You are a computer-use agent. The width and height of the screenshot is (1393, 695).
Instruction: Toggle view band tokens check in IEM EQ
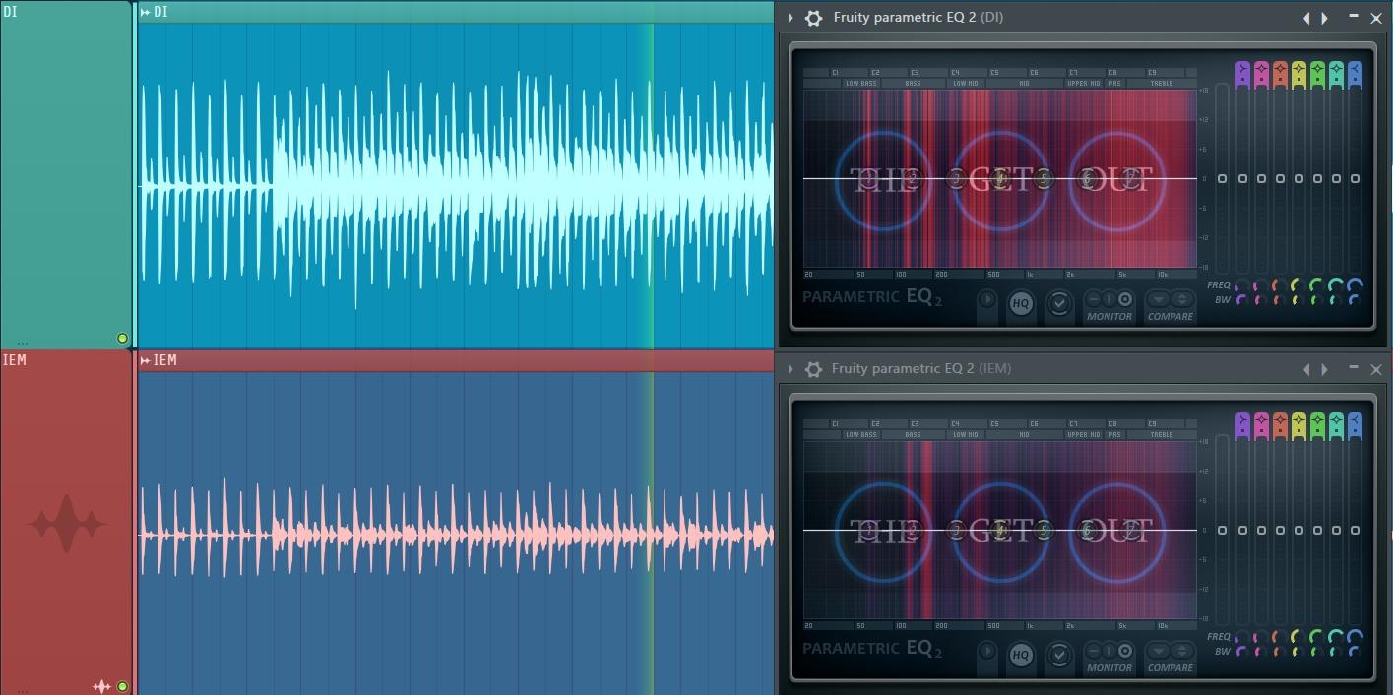pyautogui.click(x=1059, y=655)
